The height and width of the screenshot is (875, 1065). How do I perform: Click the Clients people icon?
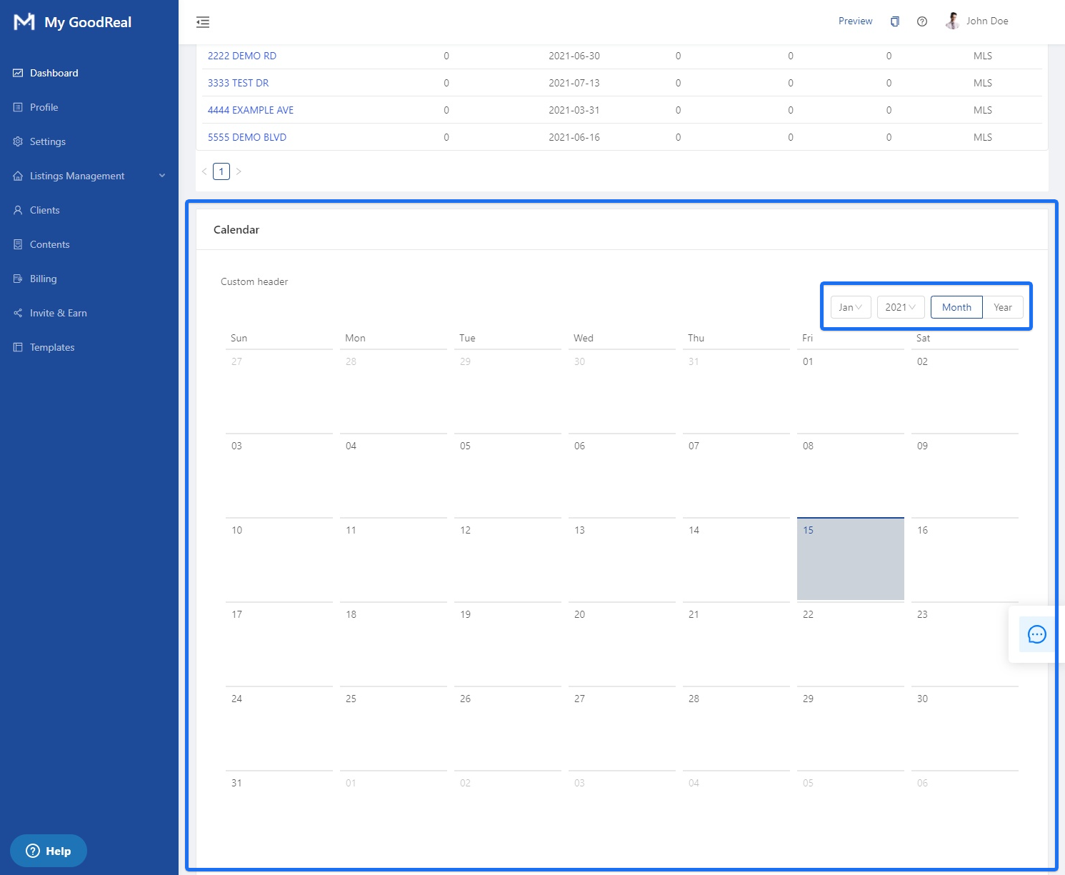click(18, 209)
